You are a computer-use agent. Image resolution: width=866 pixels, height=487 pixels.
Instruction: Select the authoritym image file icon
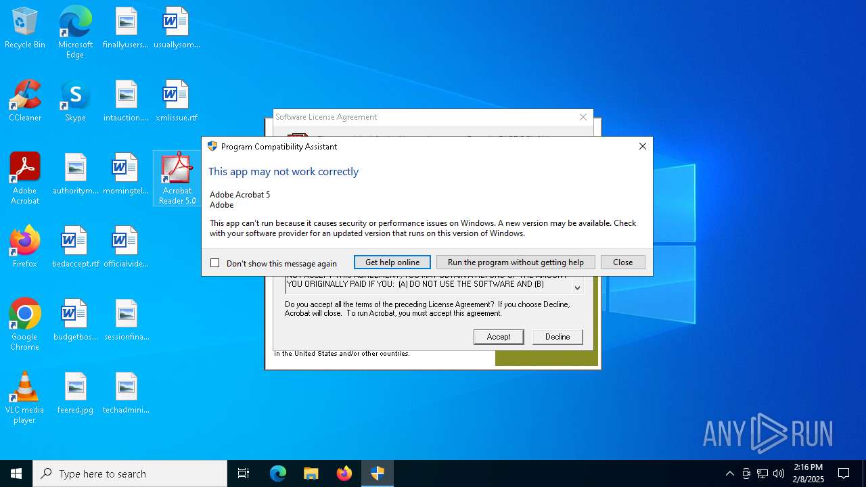click(x=76, y=175)
